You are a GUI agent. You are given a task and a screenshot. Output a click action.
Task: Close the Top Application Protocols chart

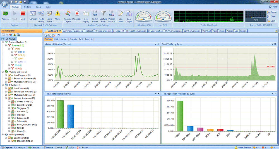click(275, 94)
